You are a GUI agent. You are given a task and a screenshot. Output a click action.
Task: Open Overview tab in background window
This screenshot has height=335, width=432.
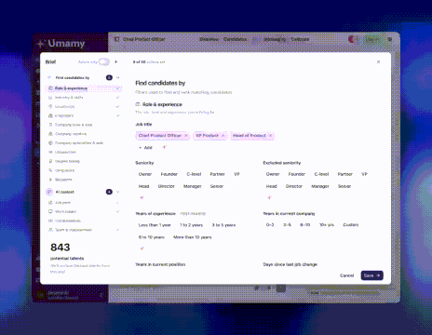(x=209, y=39)
